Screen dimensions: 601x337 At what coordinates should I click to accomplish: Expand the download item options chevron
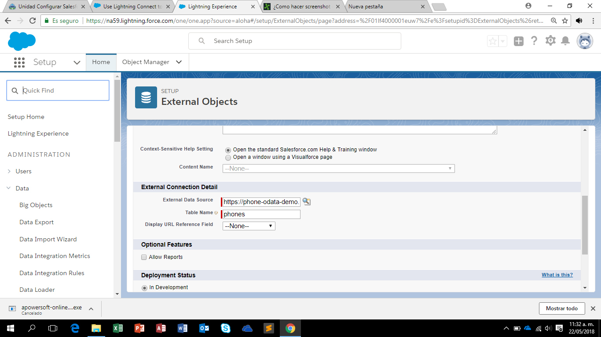91,309
